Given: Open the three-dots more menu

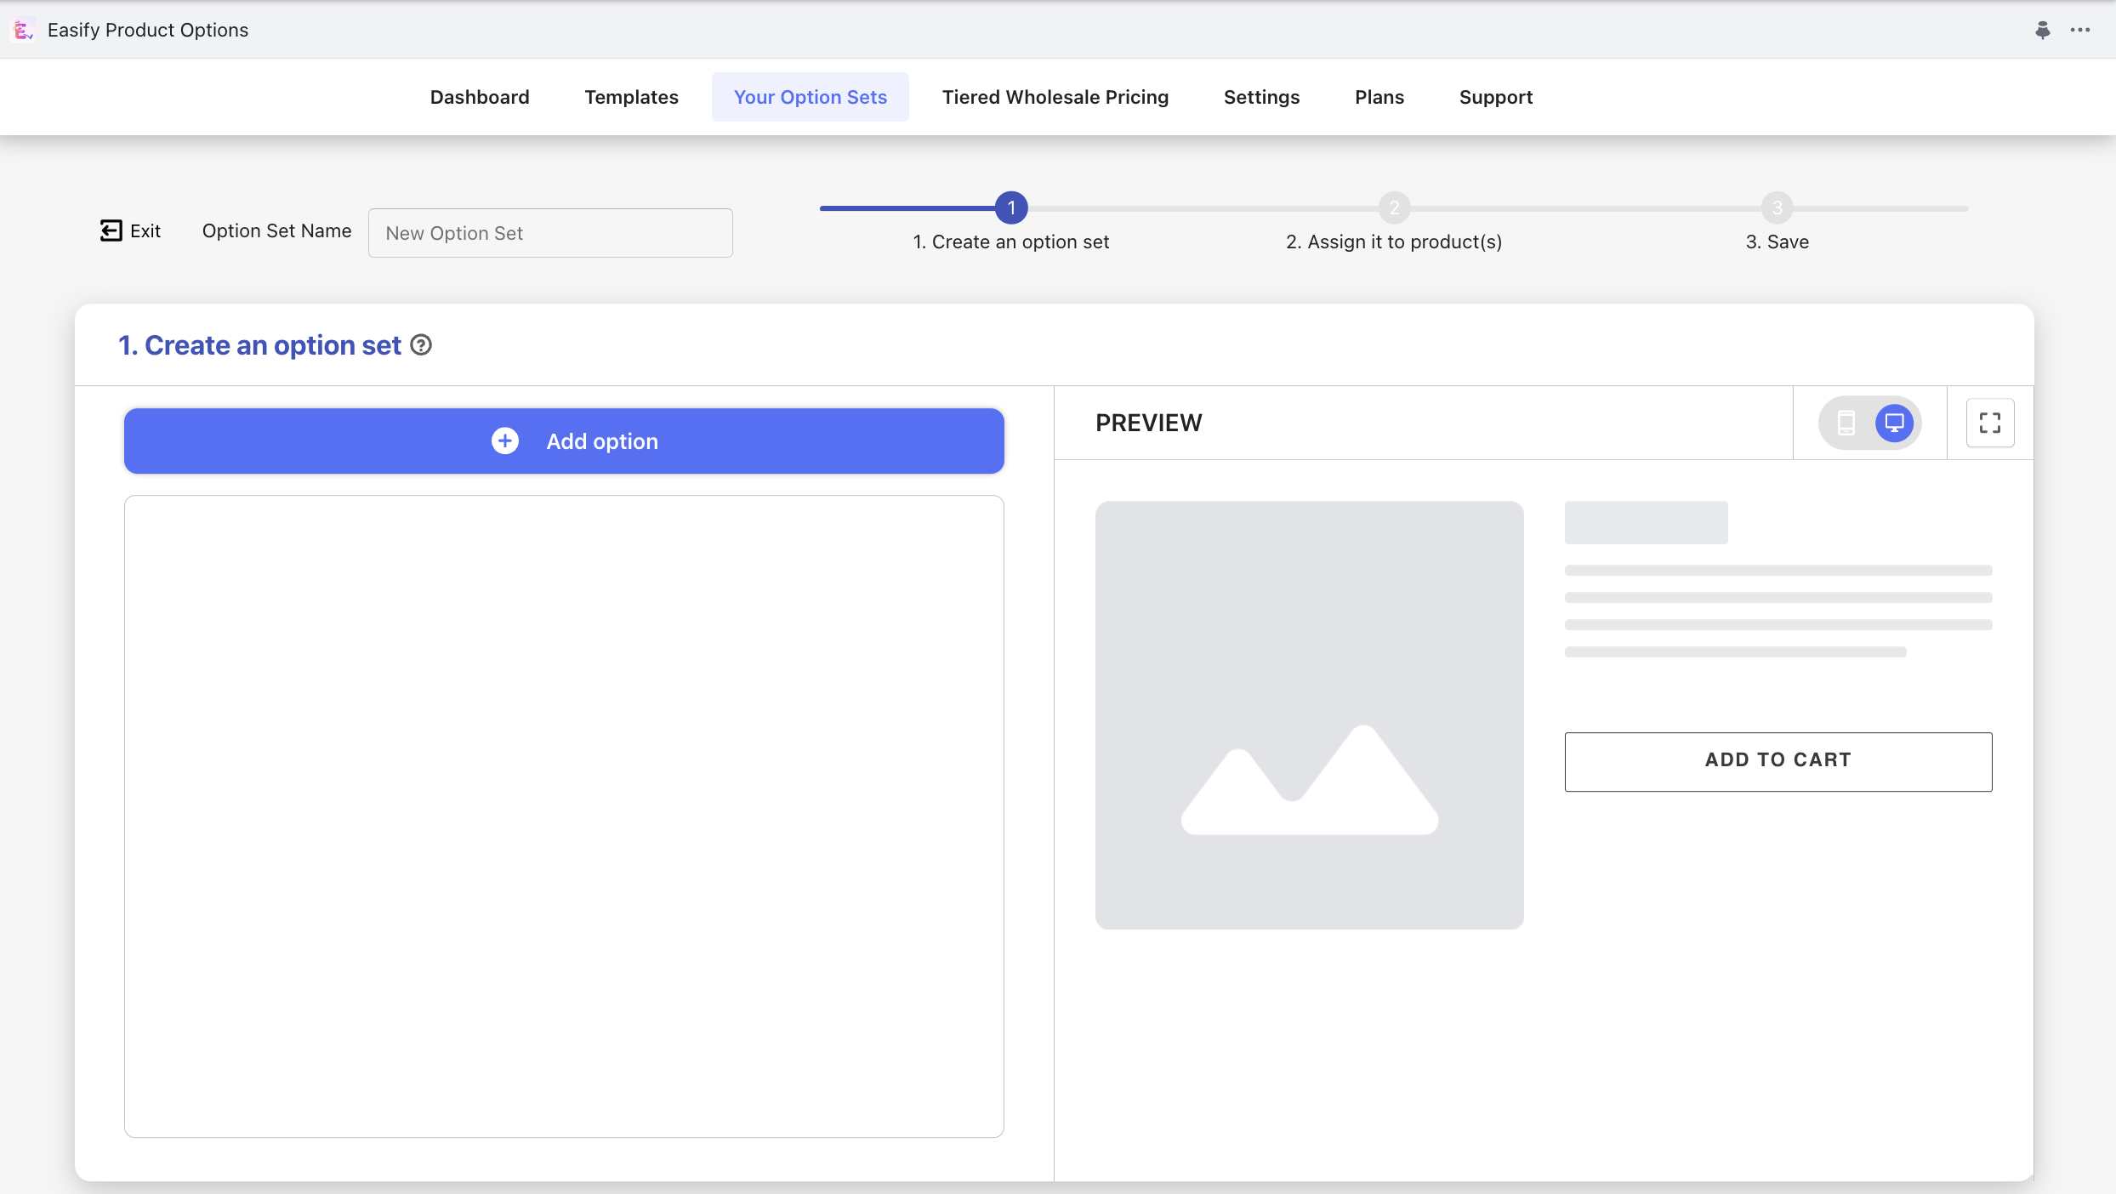Looking at the screenshot, I should (x=2080, y=30).
